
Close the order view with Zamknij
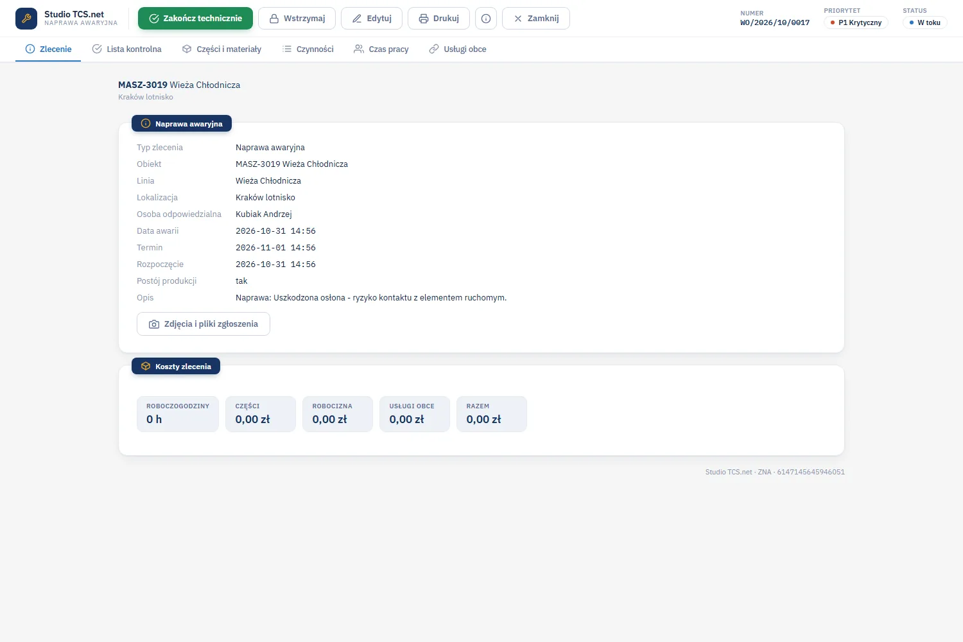coord(536,19)
